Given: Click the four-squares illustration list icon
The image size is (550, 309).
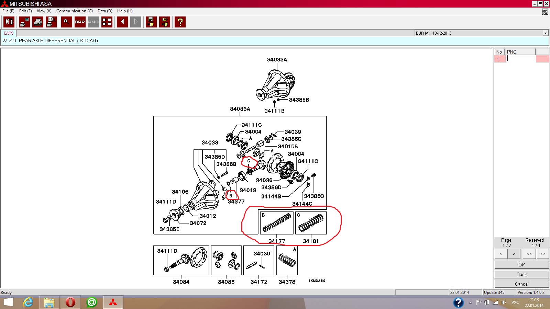Looking at the screenshot, I should (x=107, y=22).
